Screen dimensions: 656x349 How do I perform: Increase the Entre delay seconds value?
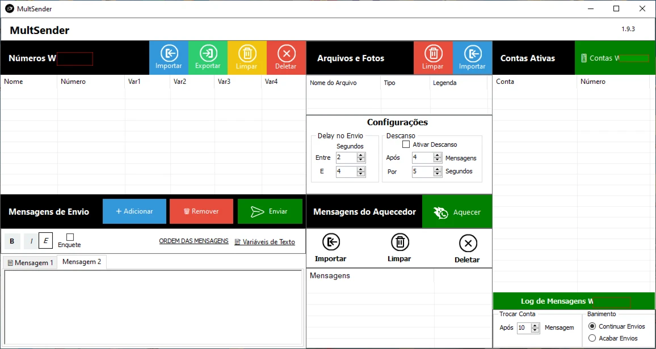[x=361, y=155]
